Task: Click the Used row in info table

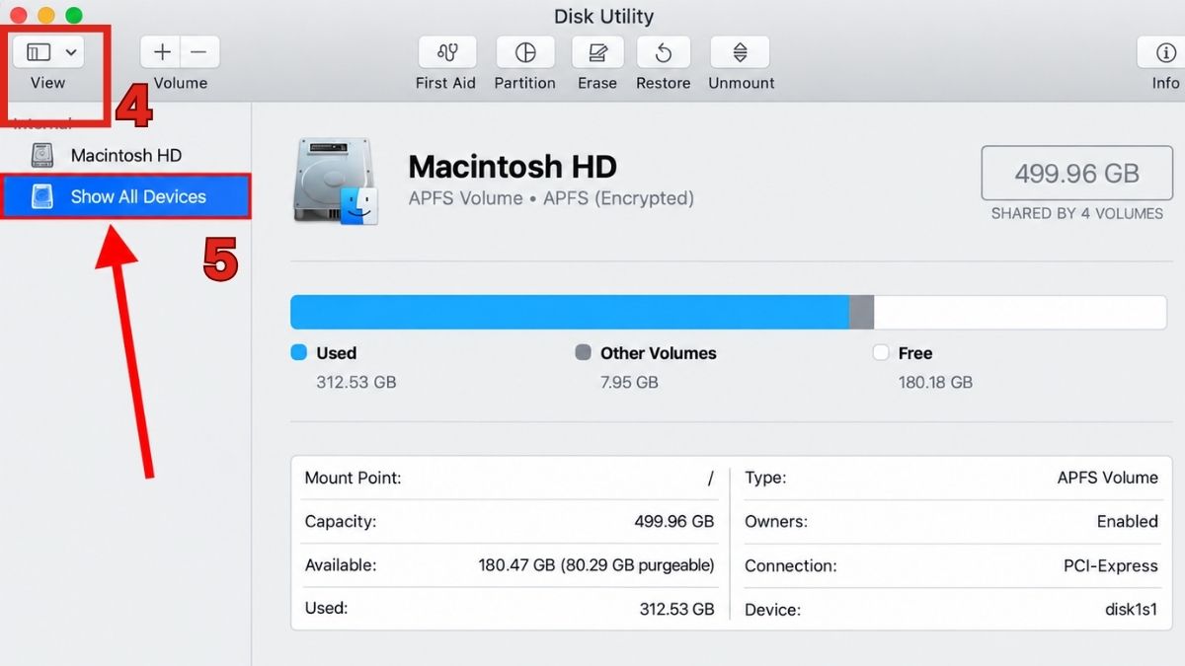Action: [510, 609]
